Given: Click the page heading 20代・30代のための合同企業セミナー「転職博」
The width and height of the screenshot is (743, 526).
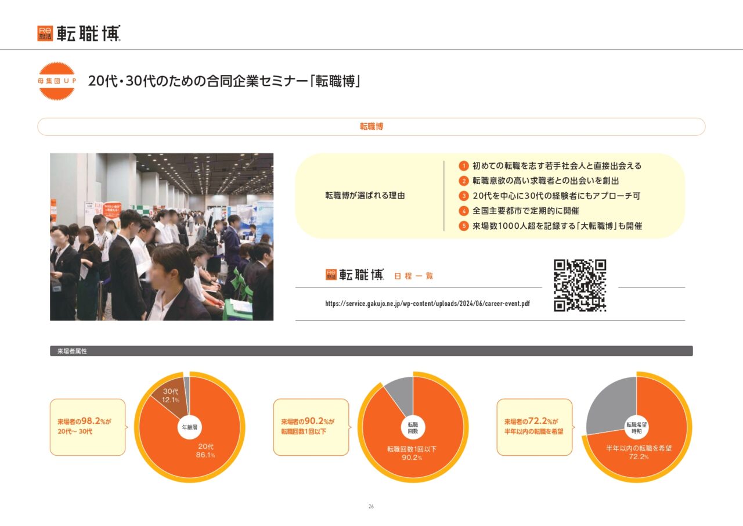Looking at the screenshot, I should point(225,81).
